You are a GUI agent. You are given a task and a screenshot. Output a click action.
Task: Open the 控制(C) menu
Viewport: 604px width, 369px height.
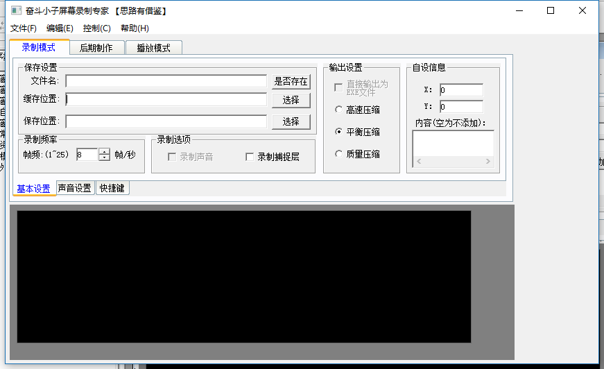pos(96,28)
